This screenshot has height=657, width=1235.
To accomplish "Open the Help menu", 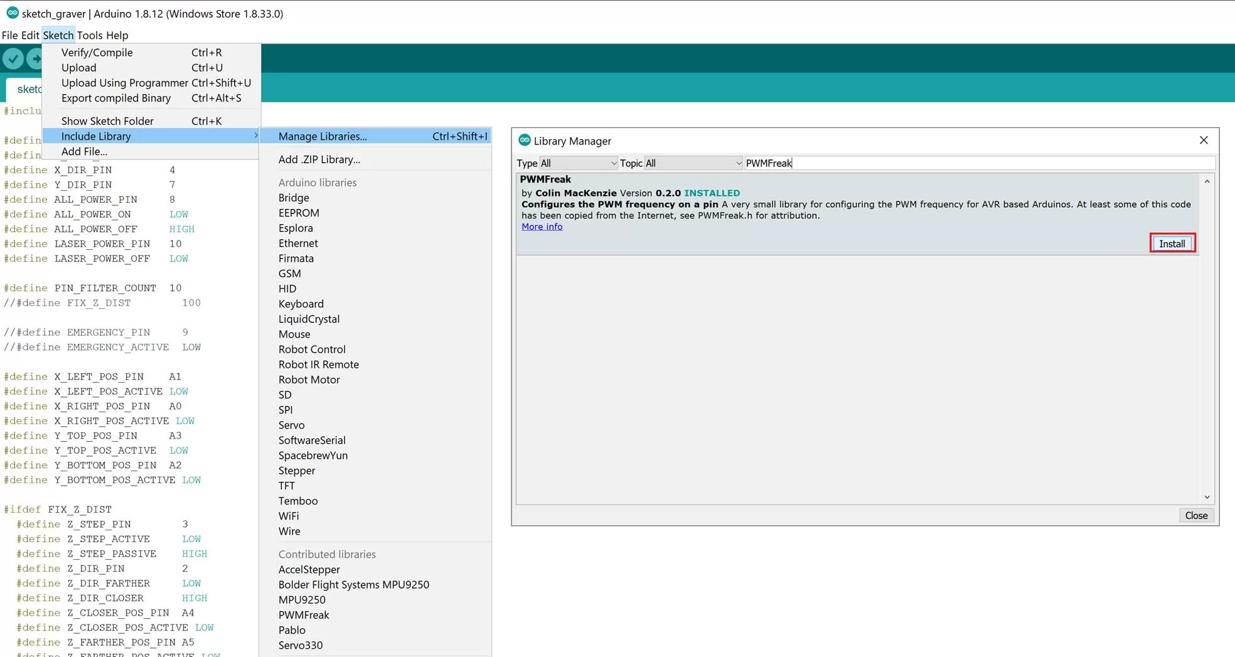I will coord(117,35).
